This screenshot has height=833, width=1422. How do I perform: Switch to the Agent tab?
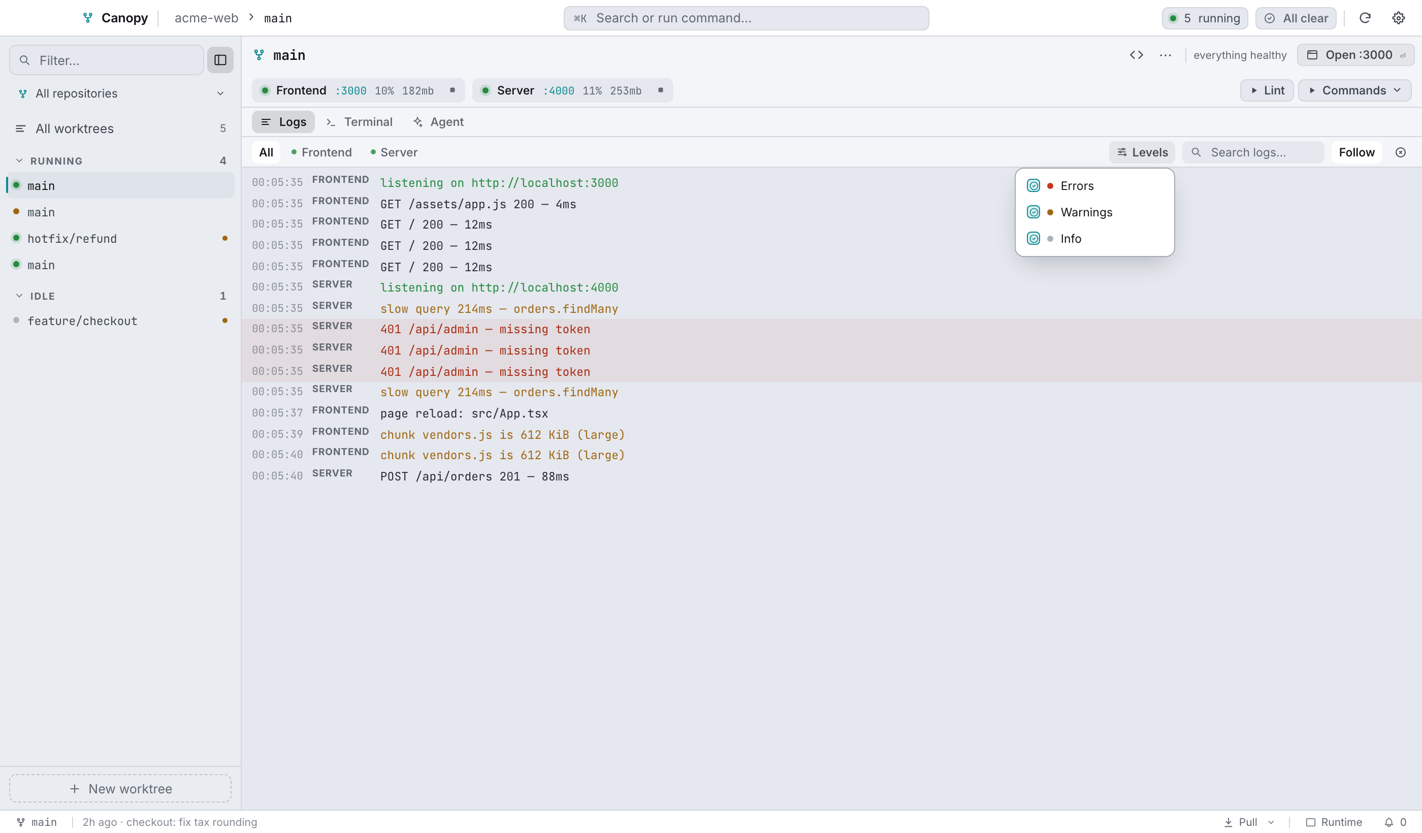[438, 122]
